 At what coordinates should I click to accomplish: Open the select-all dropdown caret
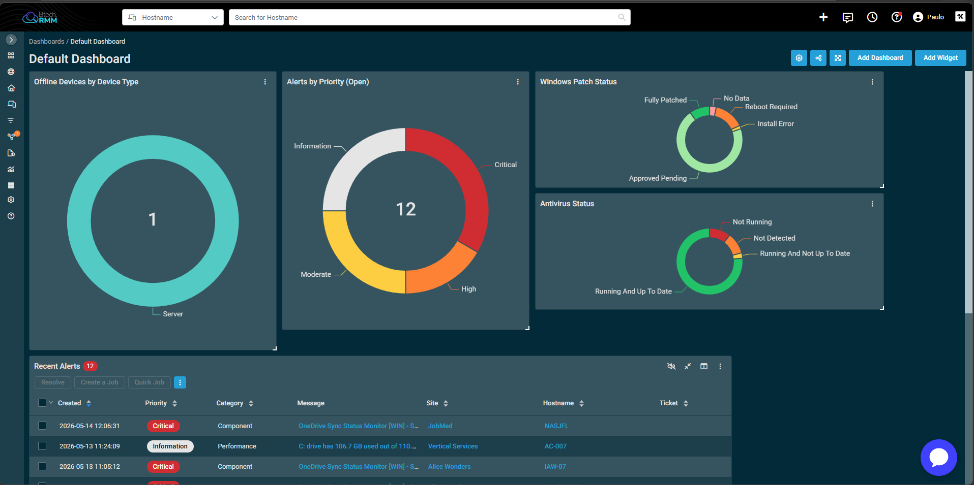pyautogui.click(x=51, y=403)
